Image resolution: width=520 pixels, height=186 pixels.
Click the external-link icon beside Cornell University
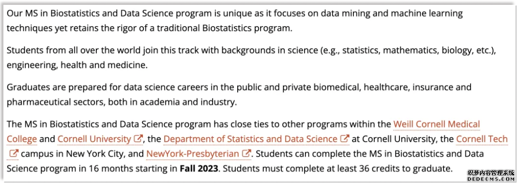(x=138, y=138)
